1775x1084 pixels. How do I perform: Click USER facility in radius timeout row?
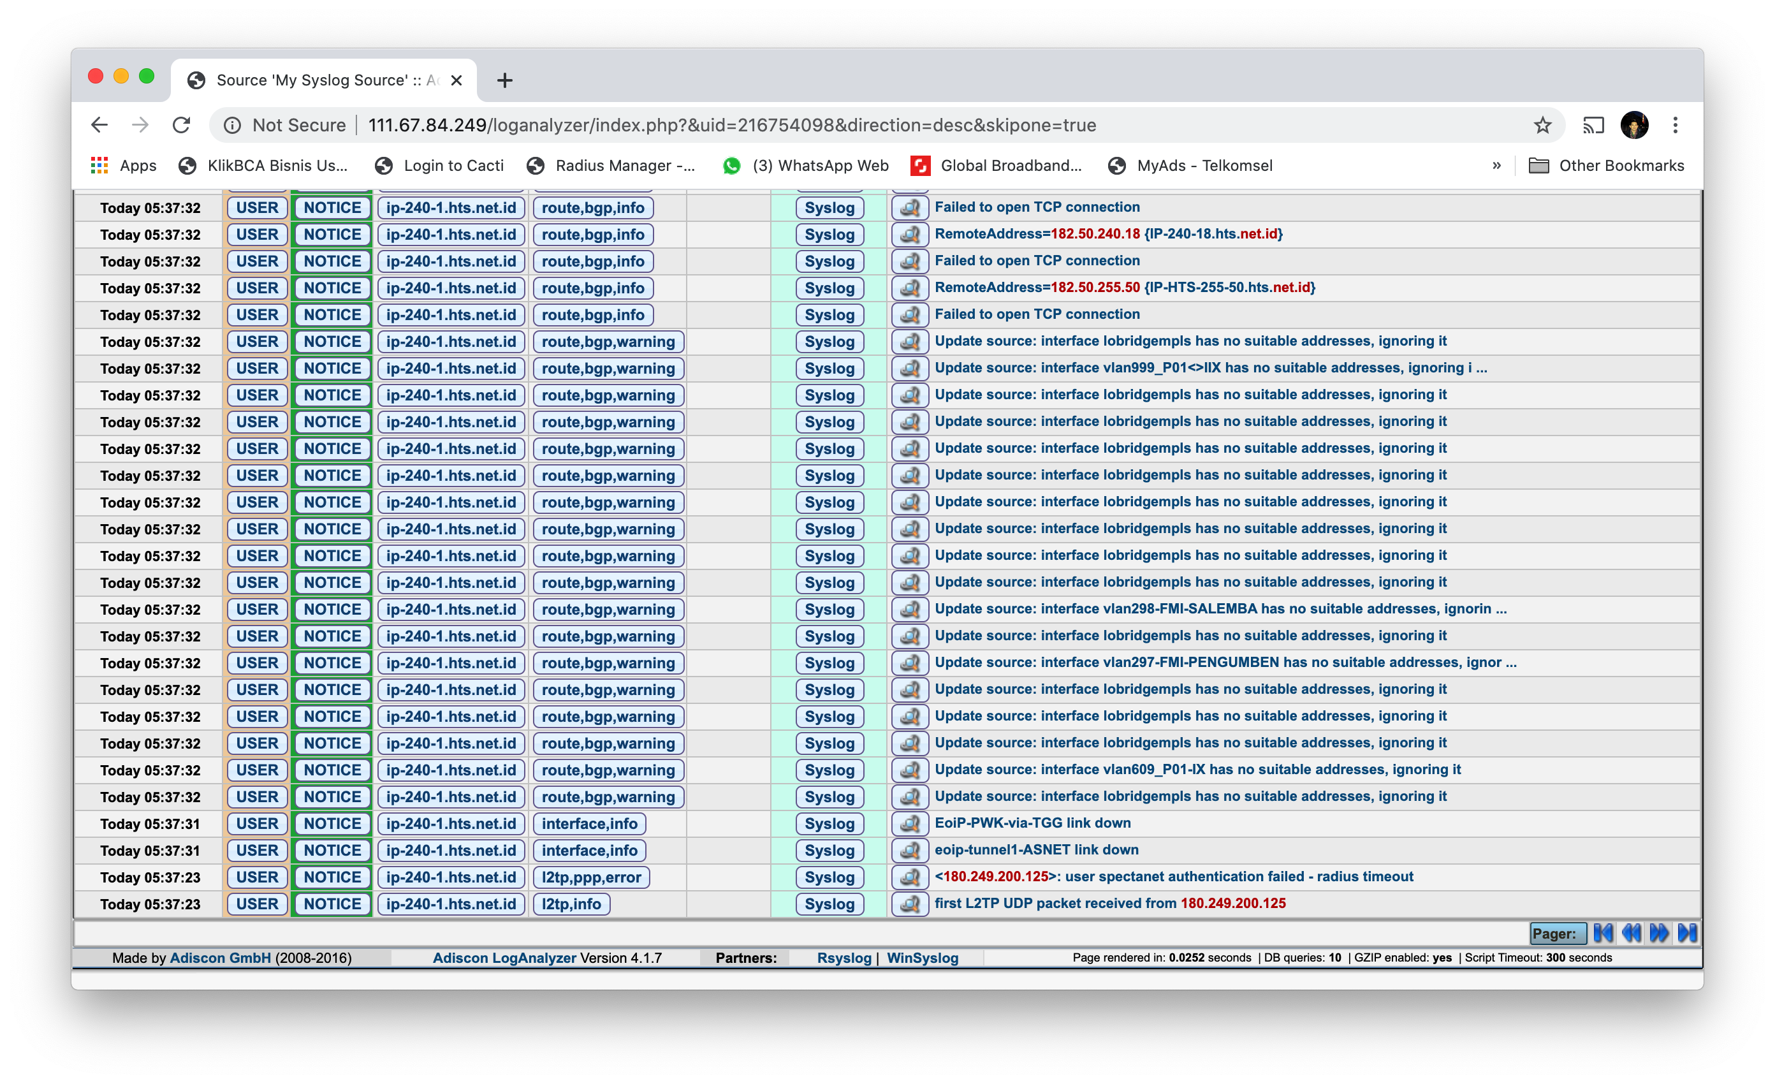pos(257,877)
